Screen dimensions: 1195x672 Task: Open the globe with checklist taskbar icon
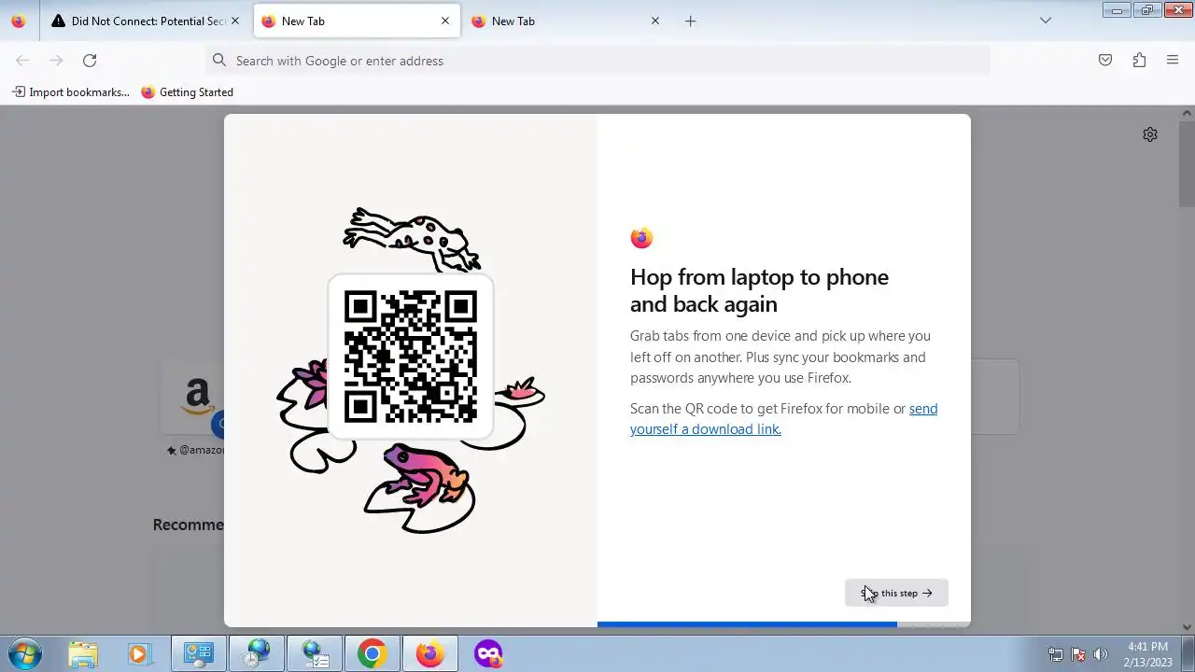(x=314, y=653)
